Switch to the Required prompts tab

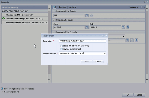[62, 7]
